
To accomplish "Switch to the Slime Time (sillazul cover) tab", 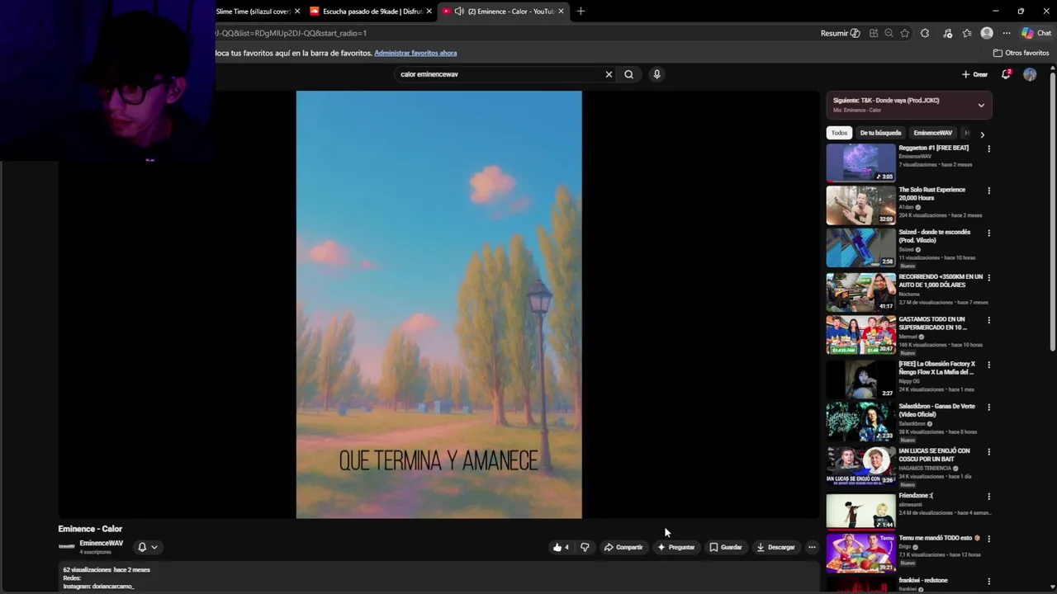I will point(253,12).
